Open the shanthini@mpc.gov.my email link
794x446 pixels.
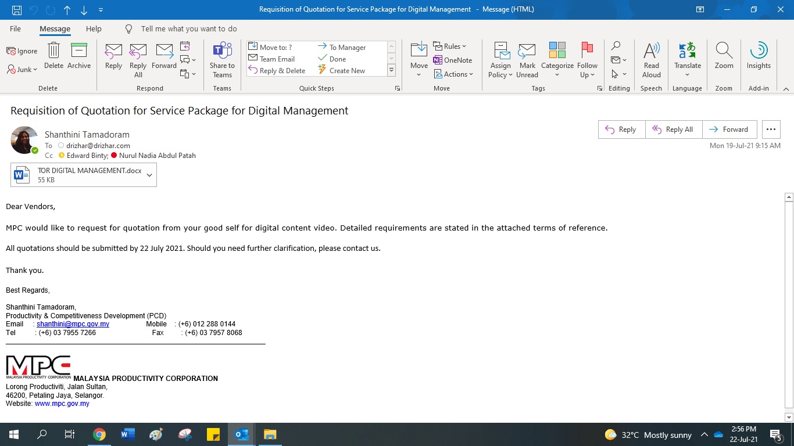(x=73, y=324)
